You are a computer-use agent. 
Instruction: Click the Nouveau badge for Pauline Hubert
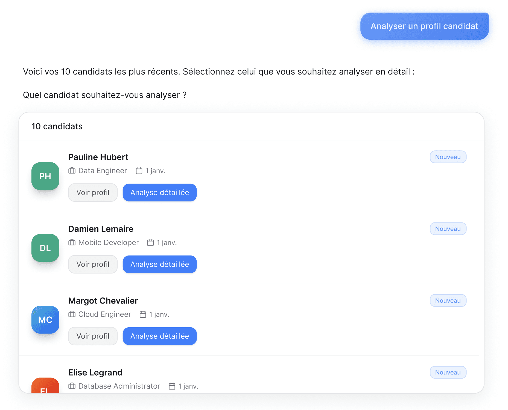[448, 157]
